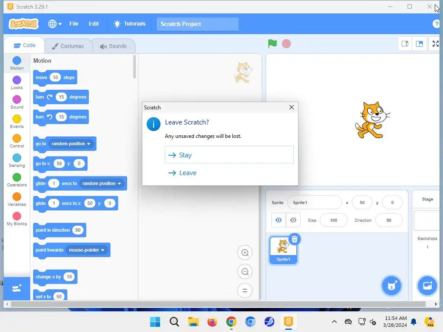Viewport: 443px width, 332px height.
Task: Click the info icon in the dialog
Action: click(154, 124)
